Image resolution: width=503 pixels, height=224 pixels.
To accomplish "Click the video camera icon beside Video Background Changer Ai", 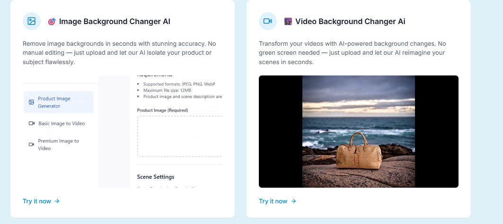I will click(x=267, y=21).
